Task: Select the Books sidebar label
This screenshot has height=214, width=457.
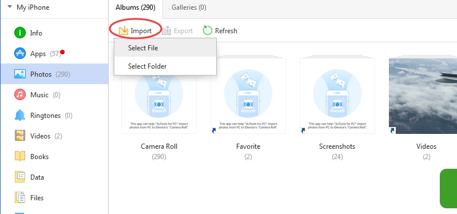Action: point(39,157)
